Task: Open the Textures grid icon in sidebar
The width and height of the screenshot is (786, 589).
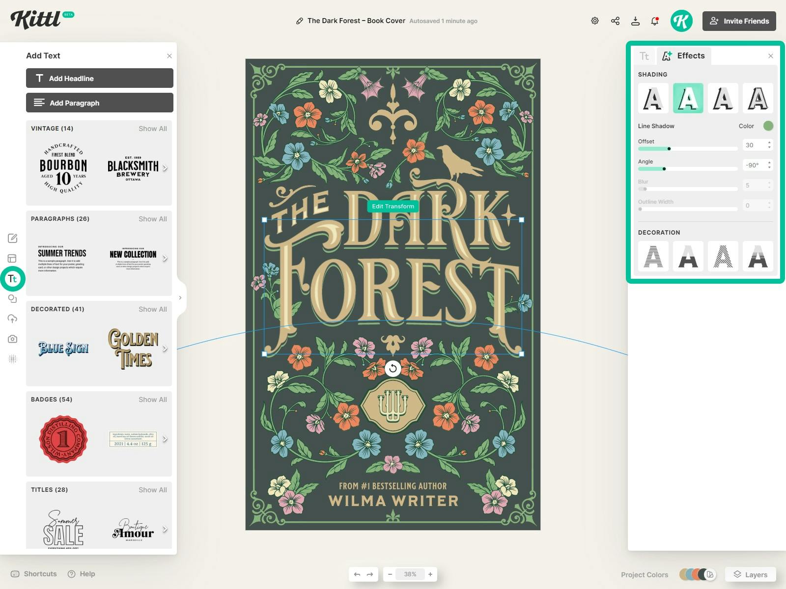Action: (x=12, y=359)
